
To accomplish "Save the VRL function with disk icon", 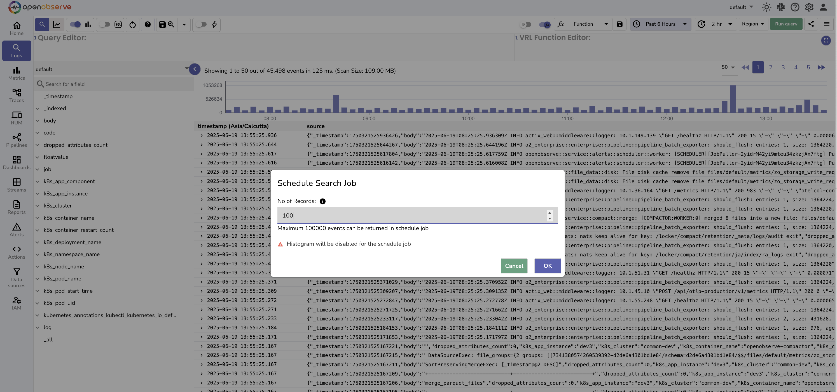I will pos(619,24).
